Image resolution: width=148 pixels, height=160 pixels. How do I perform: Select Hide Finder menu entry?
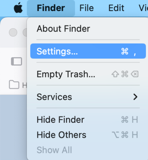(x=88, y=120)
